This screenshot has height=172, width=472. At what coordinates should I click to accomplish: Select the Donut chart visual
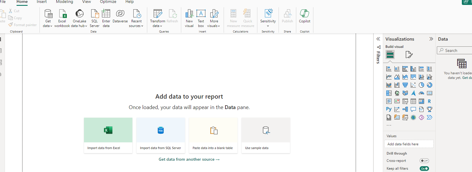429,85
